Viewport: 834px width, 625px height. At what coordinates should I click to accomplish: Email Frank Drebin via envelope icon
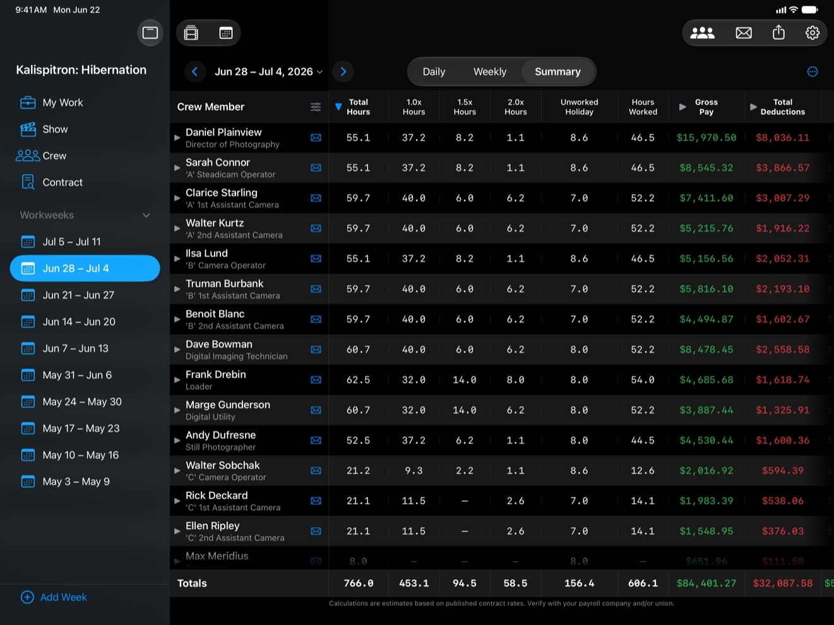pyautogui.click(x=316, y=380)
